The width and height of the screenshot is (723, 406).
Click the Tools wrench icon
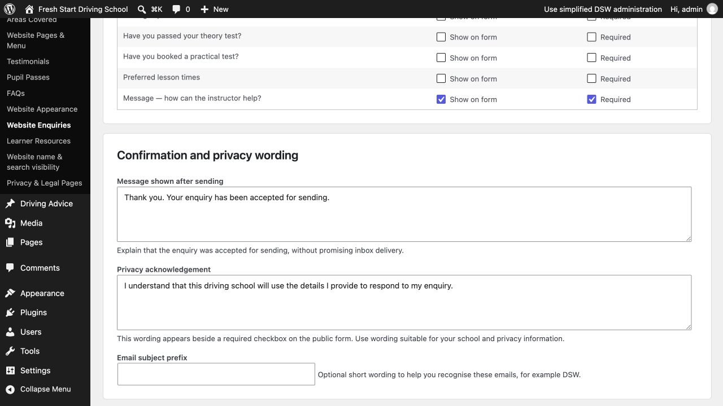10,351
